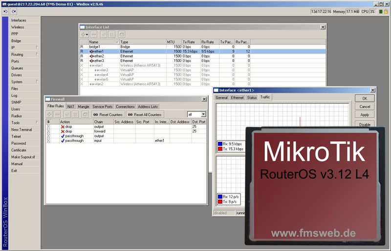Image resolution: width=391 pixels, height=251 pixels.
Task: Click Apply in the Interface ether1 dialog
Action: [x=365, y=115]
